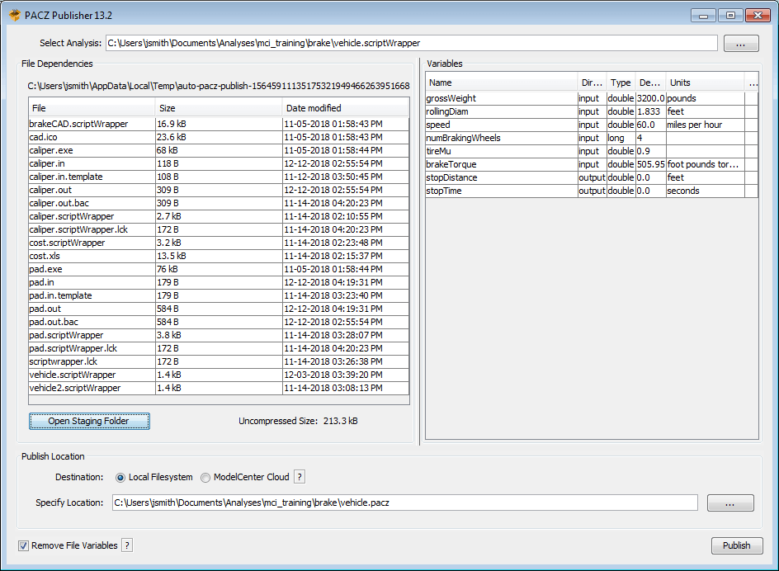Select the numBrakingWheels variable row

(592, 138)
